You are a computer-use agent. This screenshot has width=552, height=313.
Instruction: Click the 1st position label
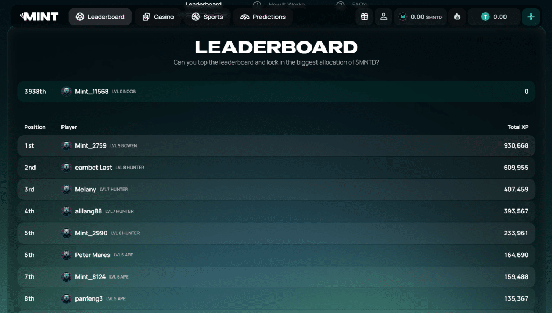[29, 145]
